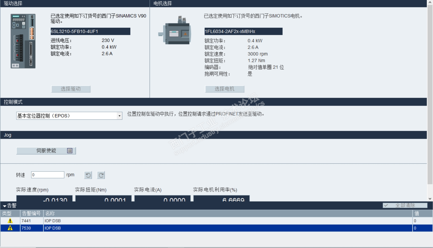
Task: Click the 驱动选择 section header
Action: [x=75, y=3]
